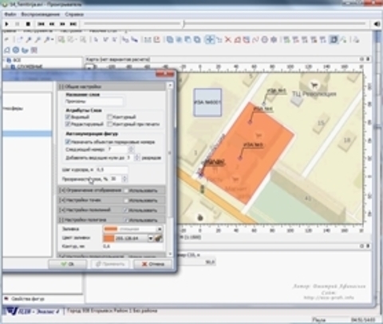Toggle the Видимый layer checkbox

tap(68, 117)
